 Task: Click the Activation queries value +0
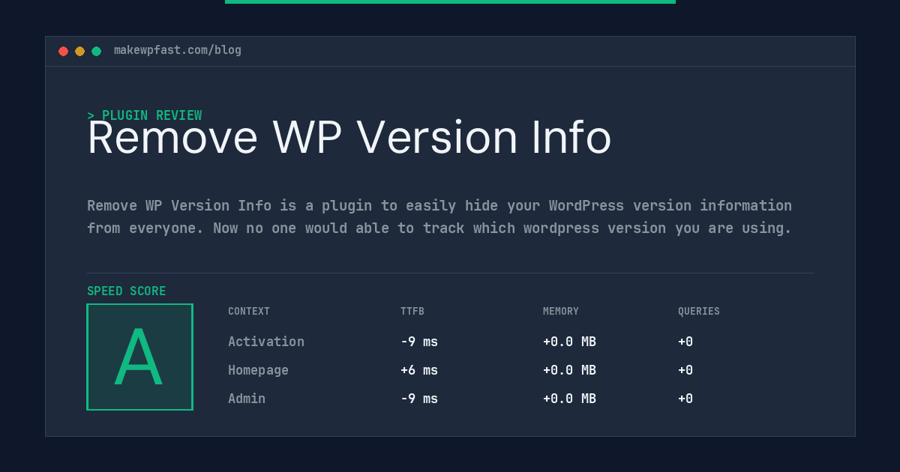(x=685, y=342)
